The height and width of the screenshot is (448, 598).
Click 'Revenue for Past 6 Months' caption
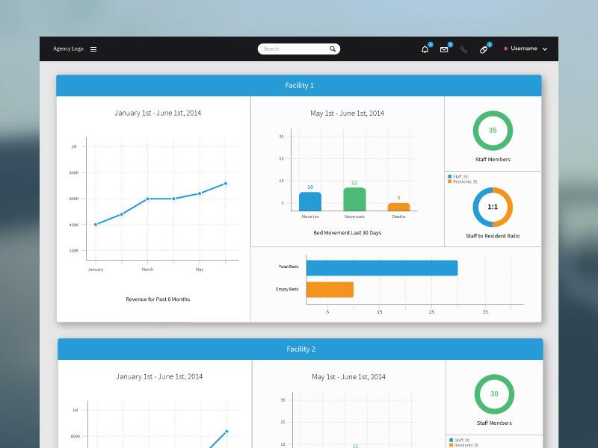pyautogui.click(x=158, y=299)
